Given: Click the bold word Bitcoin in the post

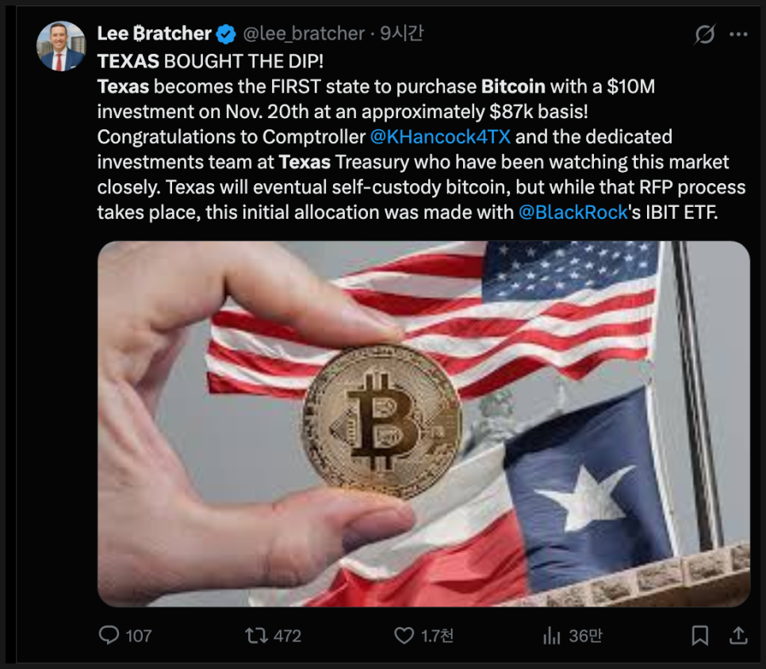Looking at the screenshot, I should pos(513,86).
